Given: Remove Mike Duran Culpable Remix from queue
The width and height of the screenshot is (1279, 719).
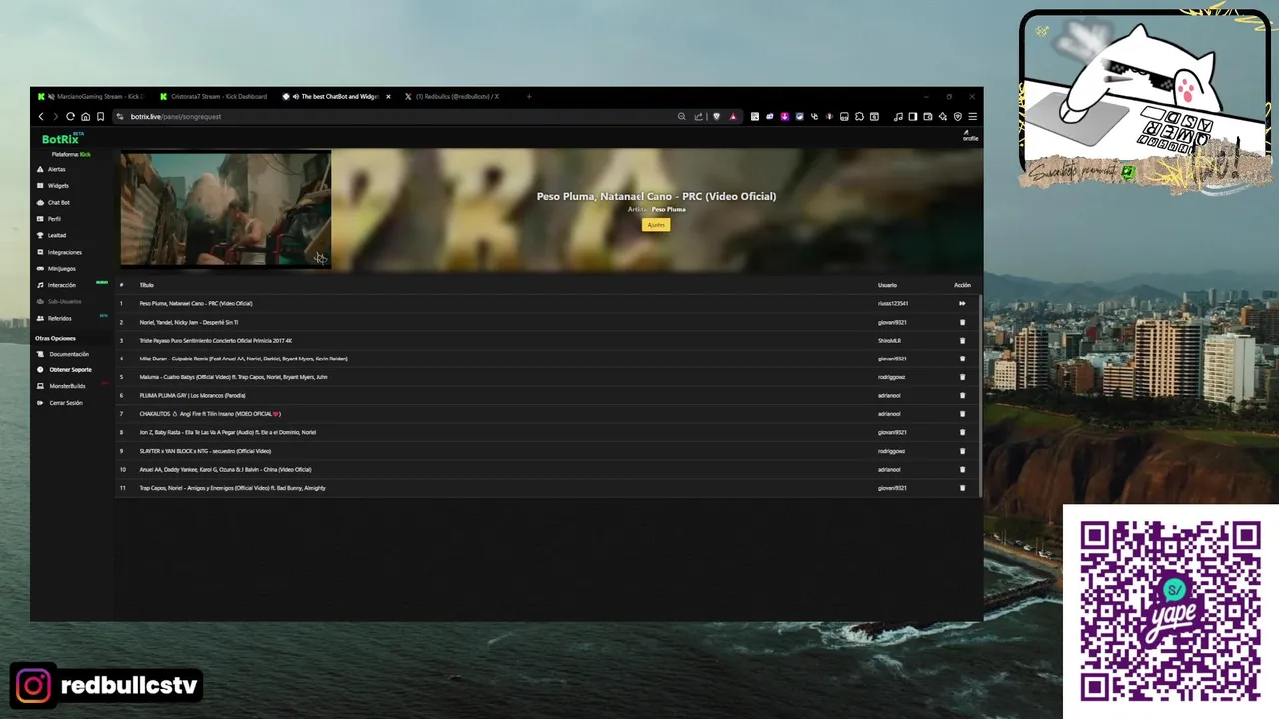Looking at the screenshot, I should 963,359.
